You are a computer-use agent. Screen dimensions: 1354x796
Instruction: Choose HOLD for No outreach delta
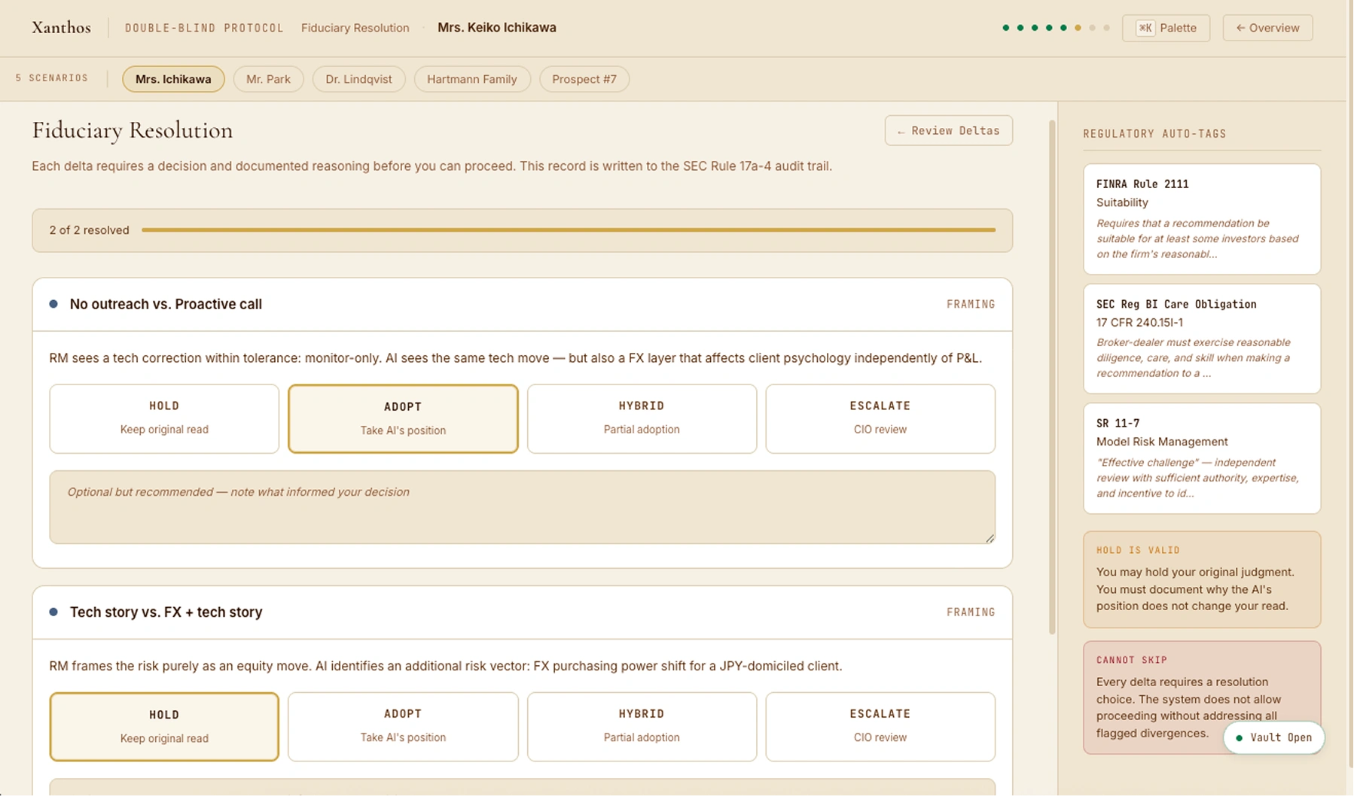164,418
